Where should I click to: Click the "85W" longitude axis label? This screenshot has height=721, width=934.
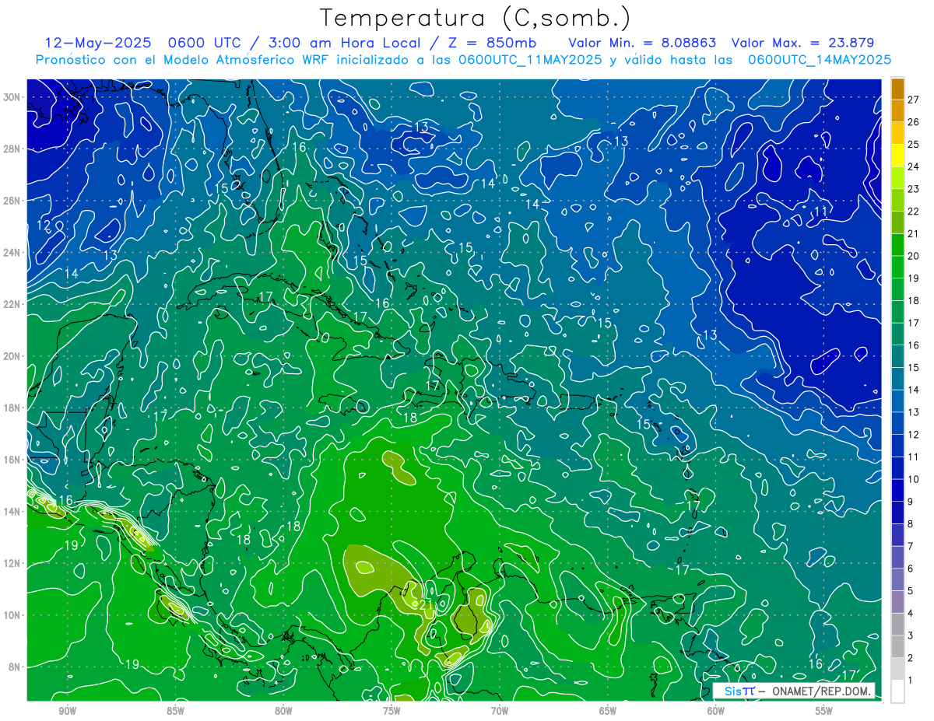(175, 711)
